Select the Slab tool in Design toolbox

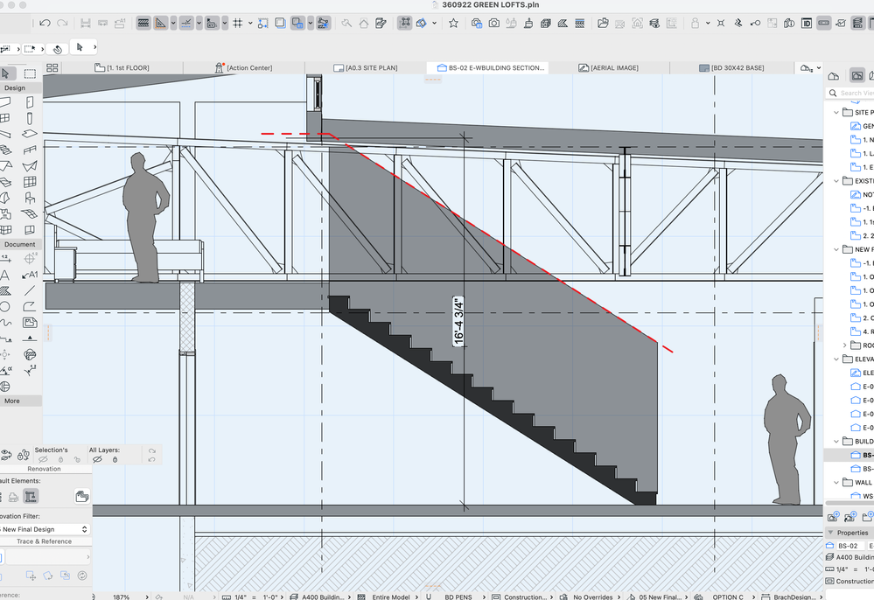click(30, 134)
